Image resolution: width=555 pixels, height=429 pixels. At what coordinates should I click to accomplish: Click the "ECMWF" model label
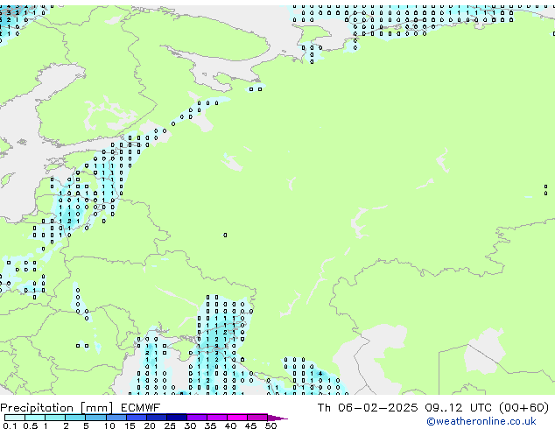[x=141, y=408]
